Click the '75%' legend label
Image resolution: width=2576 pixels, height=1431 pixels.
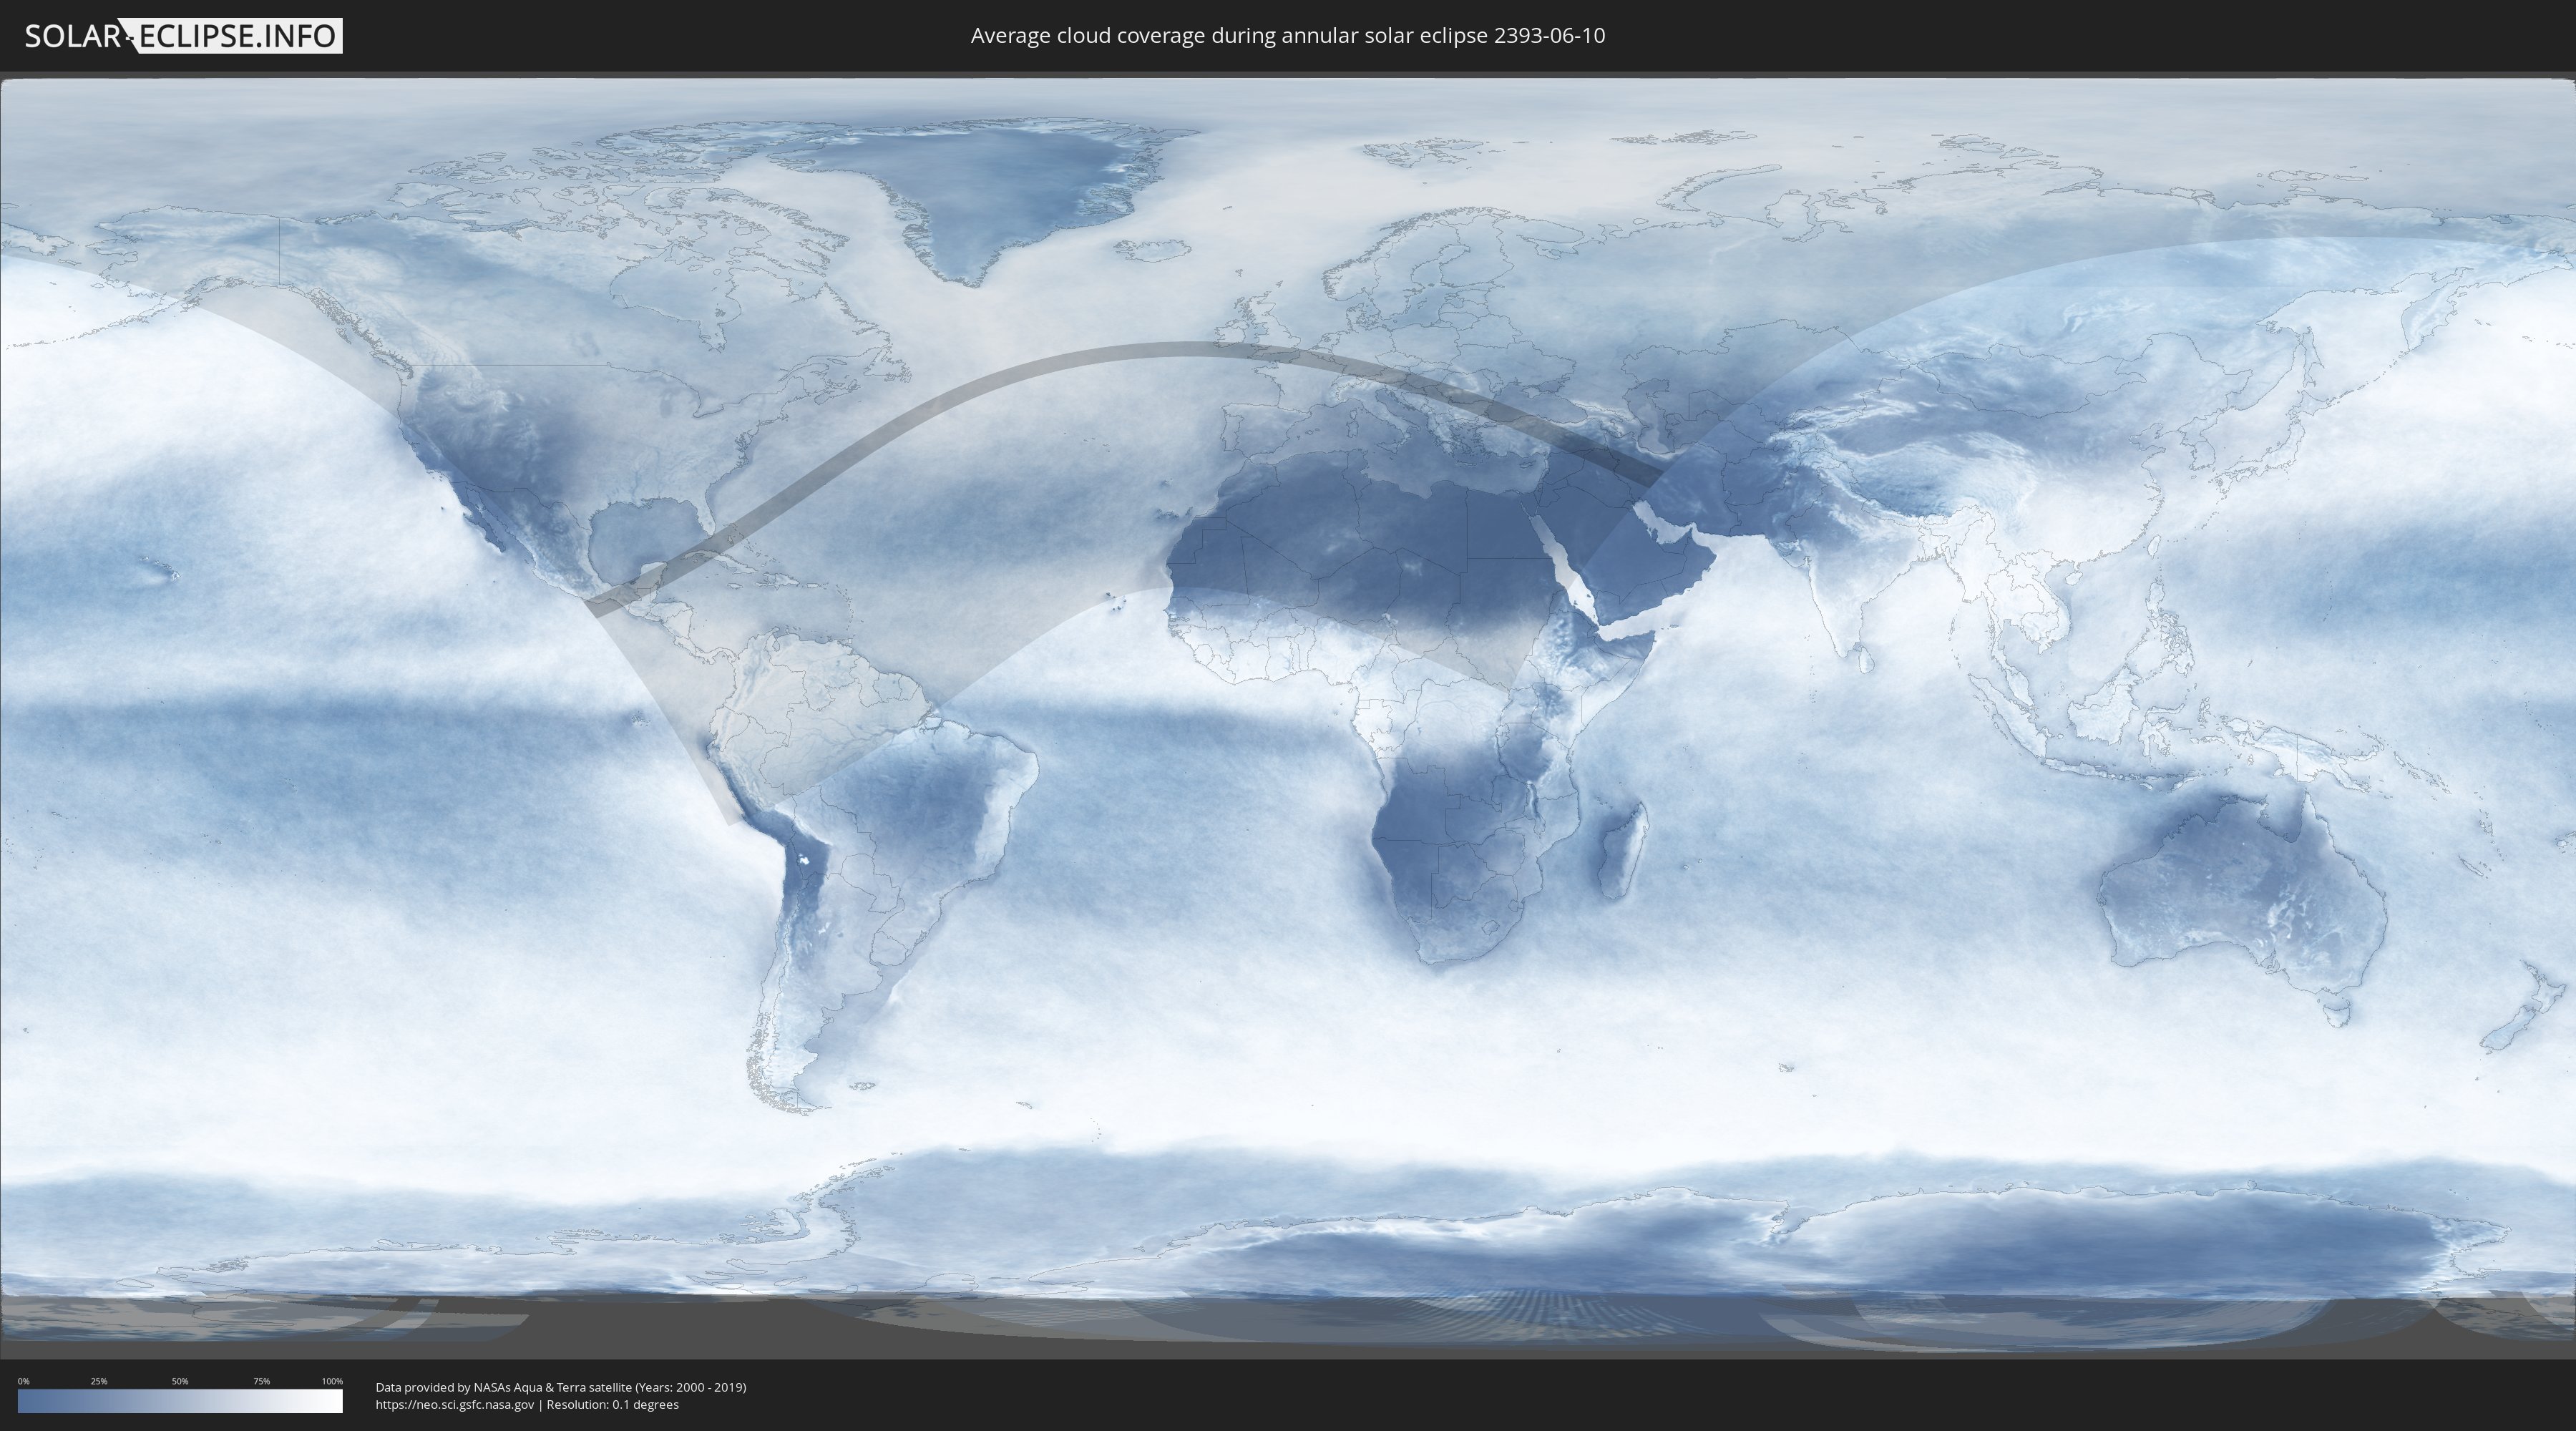point(261,1381)
